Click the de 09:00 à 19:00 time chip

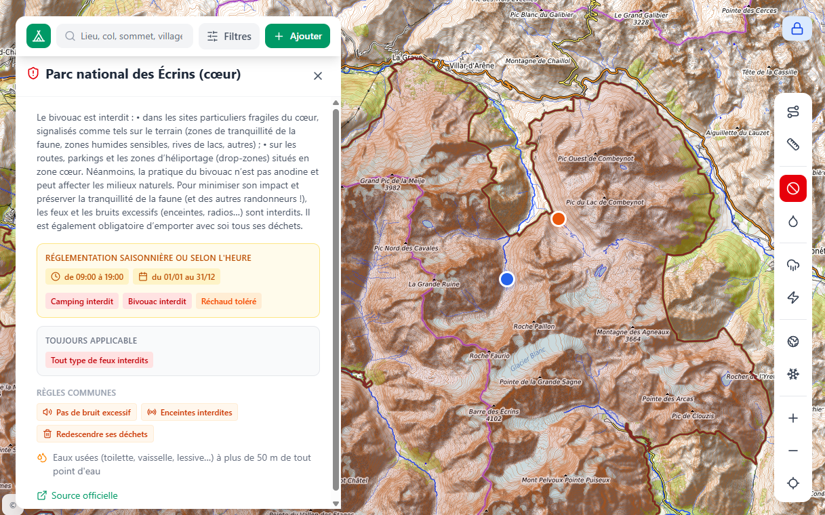(x=87, y=276)
